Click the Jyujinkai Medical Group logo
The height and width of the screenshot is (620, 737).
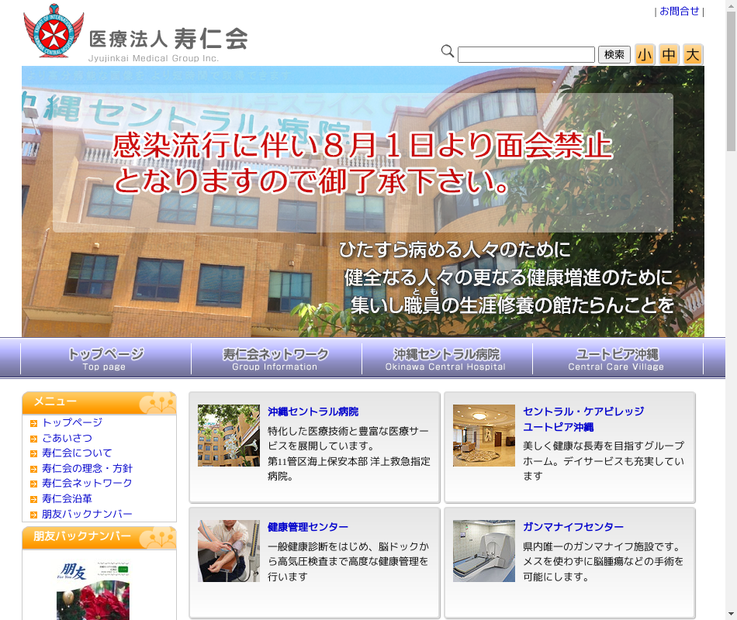[136, 35]
